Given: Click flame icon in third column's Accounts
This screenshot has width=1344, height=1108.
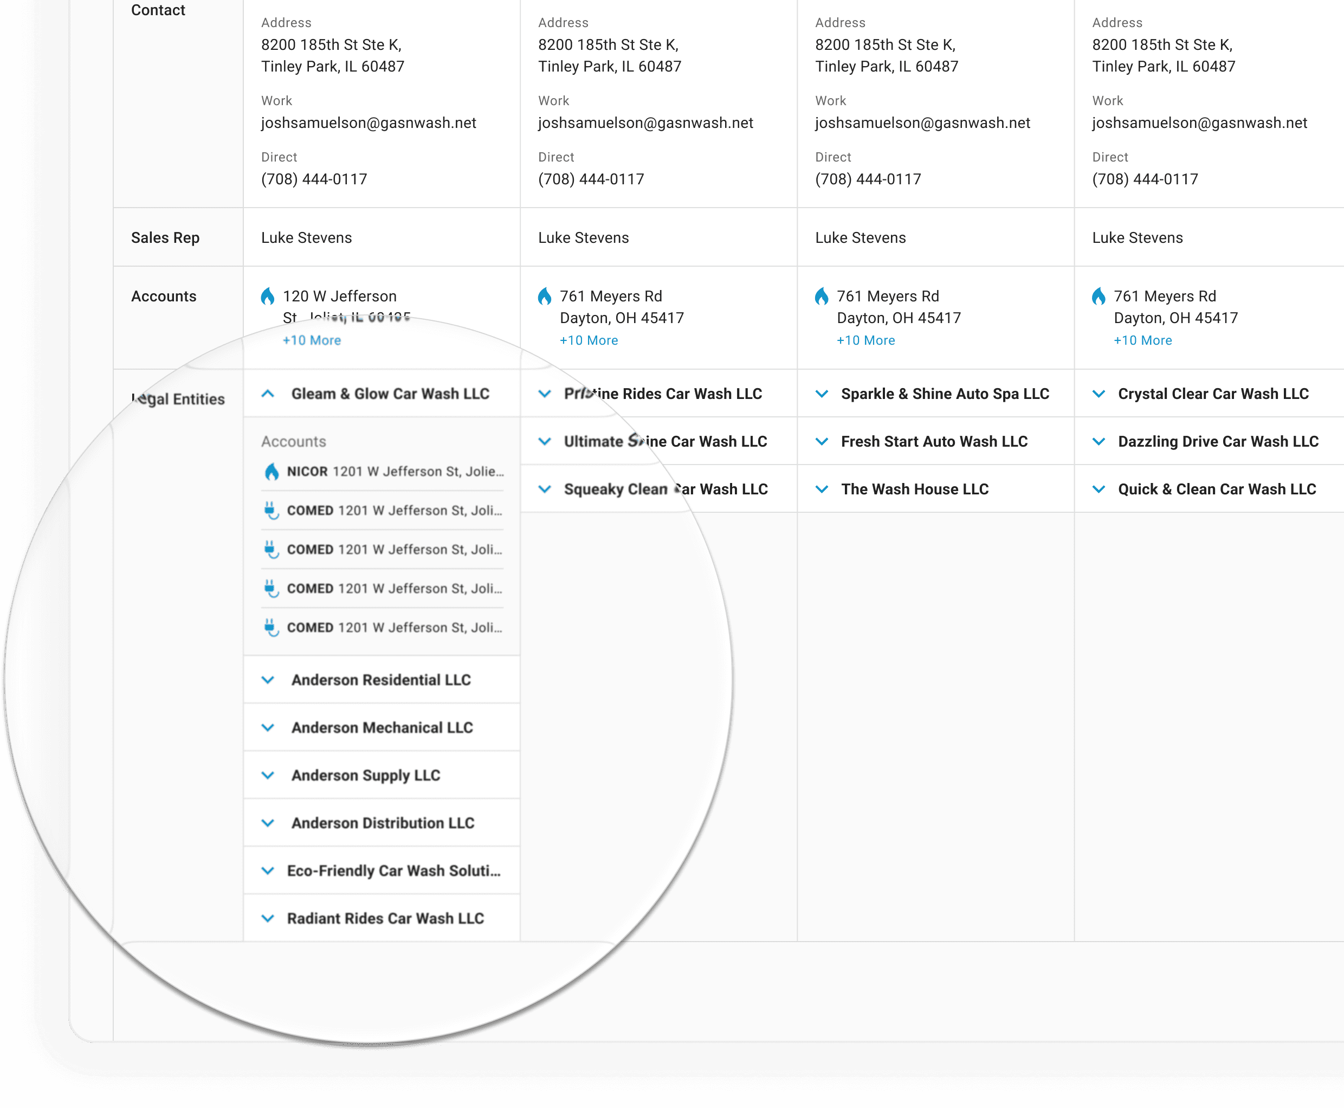Looking at the screenshot, I should click(822, 297).
